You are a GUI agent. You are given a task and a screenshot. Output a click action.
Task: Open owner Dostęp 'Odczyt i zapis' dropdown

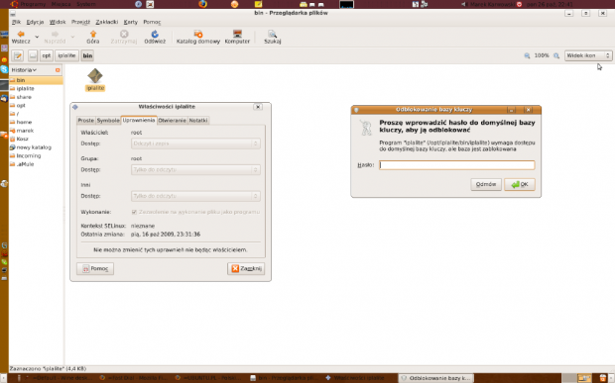point(195,144)
